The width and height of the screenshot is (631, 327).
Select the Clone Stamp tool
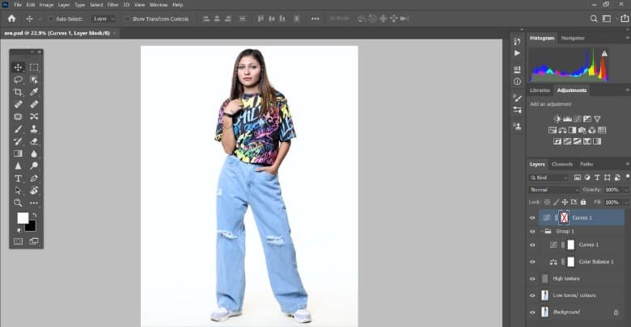34,129
